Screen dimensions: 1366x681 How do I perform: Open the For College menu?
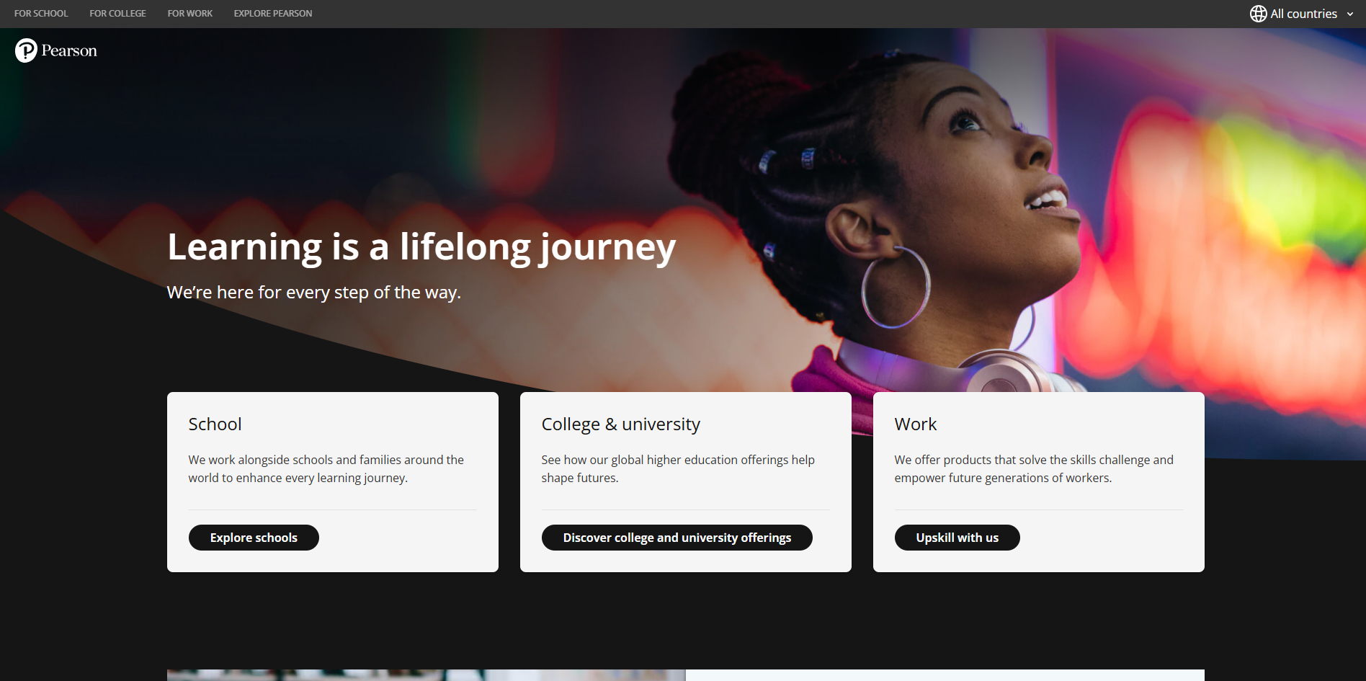pos(117,14)
